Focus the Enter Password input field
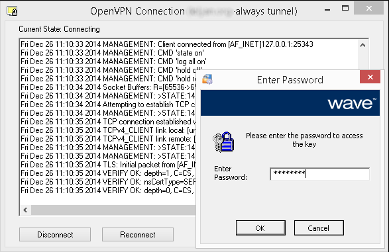389x252 pixels. coord(320,174)
